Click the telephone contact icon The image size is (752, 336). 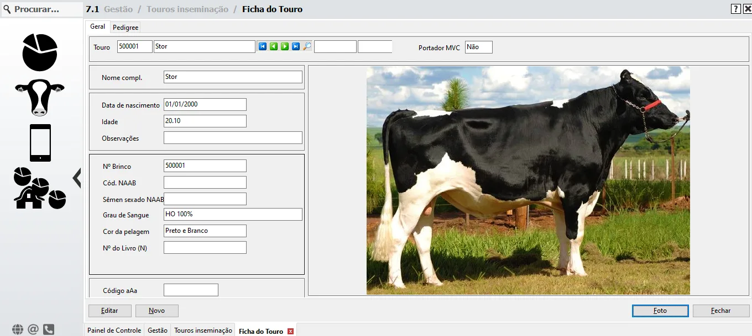(x=49, y=329)
